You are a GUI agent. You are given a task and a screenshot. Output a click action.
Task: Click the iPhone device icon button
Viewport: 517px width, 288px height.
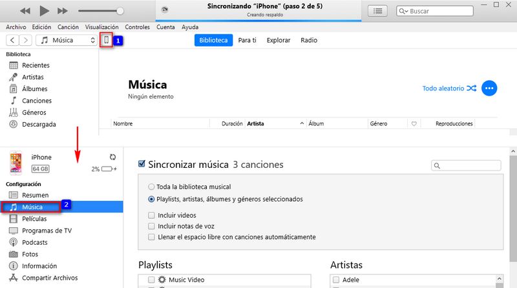pos(106,40)
